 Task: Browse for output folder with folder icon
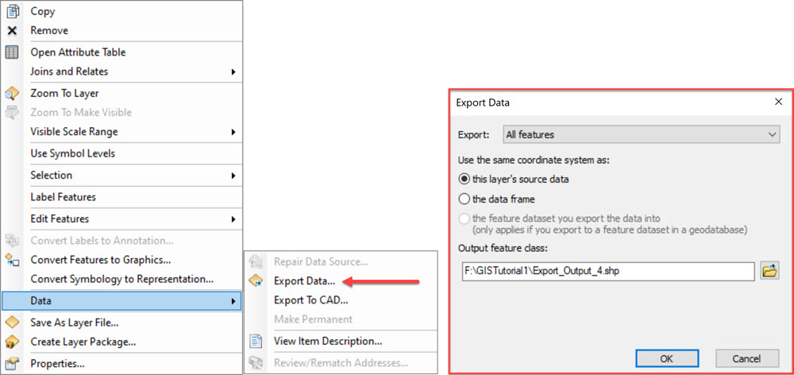pos(769,271)
